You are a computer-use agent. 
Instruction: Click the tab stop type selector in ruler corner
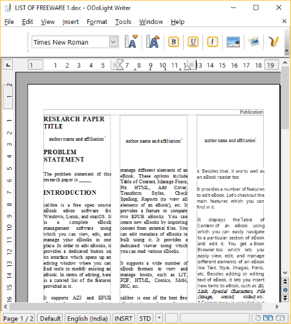click(8, 65)
